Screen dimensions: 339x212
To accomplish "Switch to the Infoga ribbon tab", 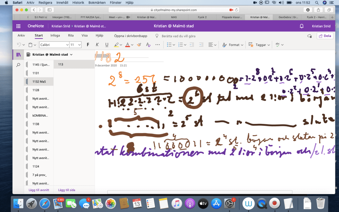I will click(55, 35).
